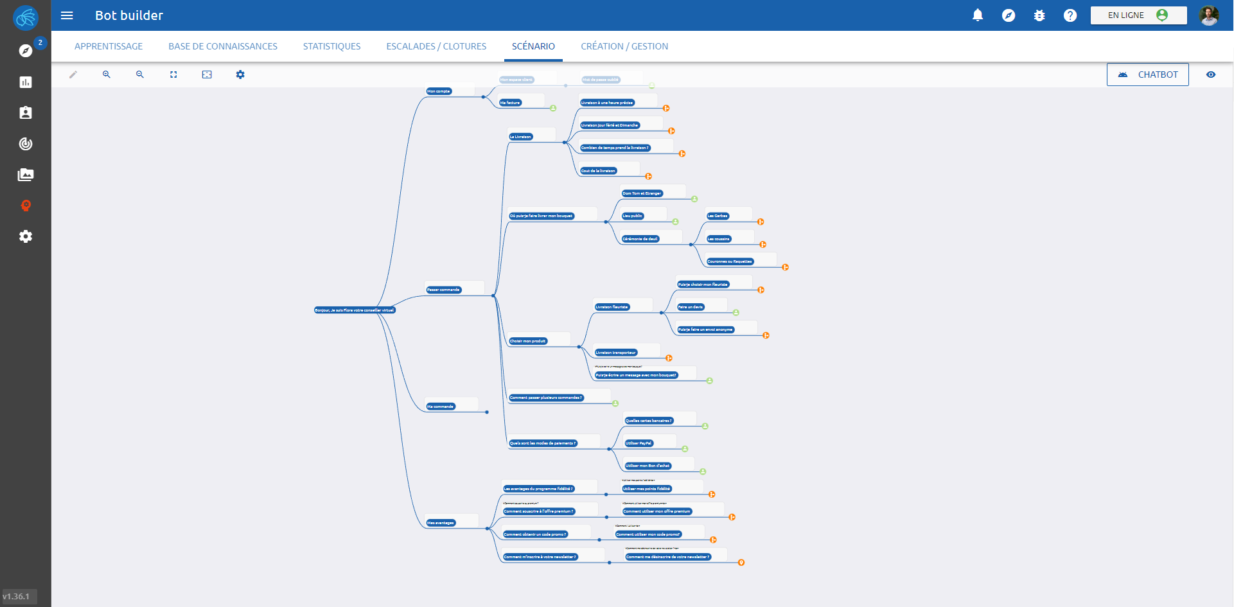Select the 'Ma commande' scenario node
Viewport: 1234px width, 607px height.
[x=441, y=407]
